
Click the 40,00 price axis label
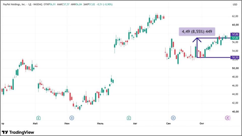point(235,112)
